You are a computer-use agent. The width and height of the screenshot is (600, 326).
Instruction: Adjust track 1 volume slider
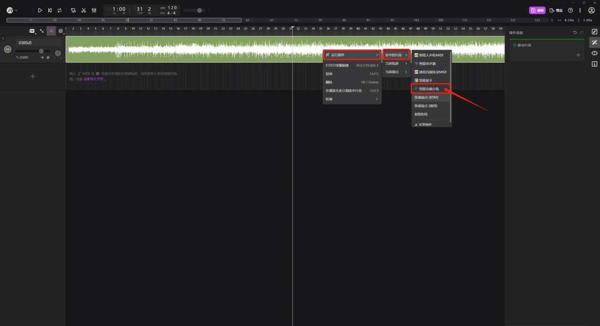pyautogui.click(x=33, y=51)
